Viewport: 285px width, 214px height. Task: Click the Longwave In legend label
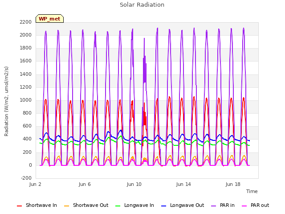click(139, 205)
